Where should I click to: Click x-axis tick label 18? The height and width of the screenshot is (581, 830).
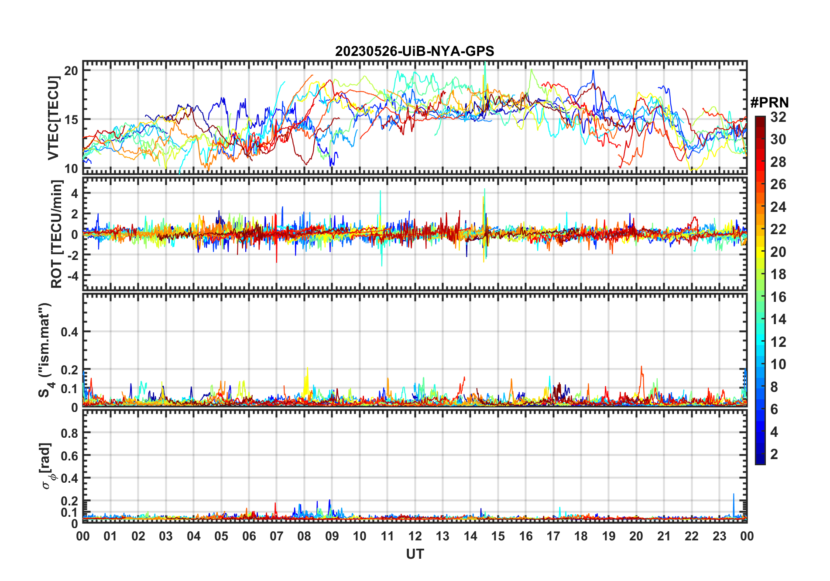[x=581, y=536]
